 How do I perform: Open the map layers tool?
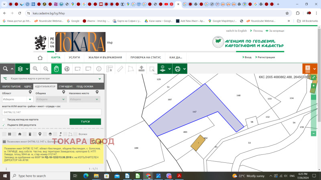(x=20, y=69)
